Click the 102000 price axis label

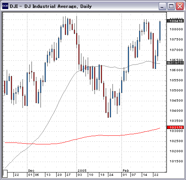coord(176,151)
